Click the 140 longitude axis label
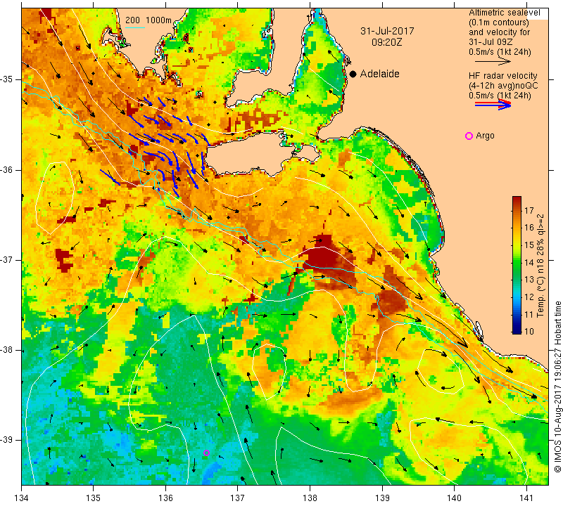The width and height of the screenshot is (563, 506). pos(454,498)
